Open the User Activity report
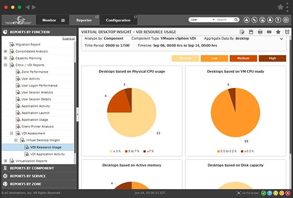 [30, 79]
